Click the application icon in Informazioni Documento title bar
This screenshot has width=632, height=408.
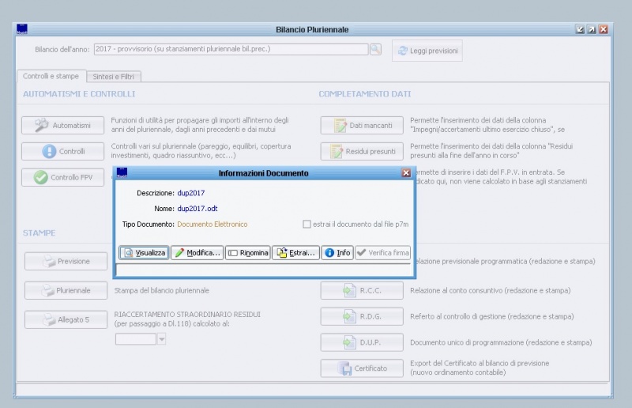(122, 172)
